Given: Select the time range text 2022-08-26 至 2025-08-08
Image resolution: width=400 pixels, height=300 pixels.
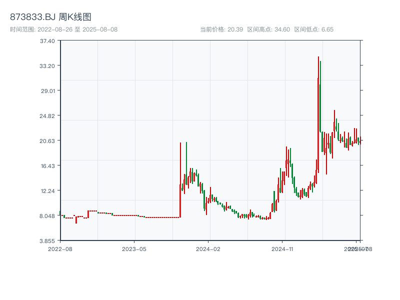Looking at the screenshot, I should click(77, 29).
